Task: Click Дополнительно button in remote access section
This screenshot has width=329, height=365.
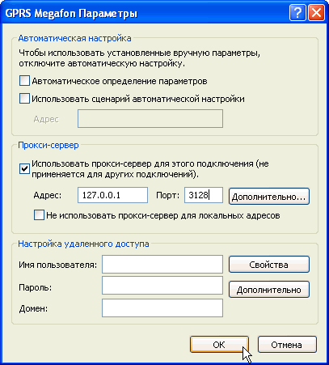Action: coord(269,290)
